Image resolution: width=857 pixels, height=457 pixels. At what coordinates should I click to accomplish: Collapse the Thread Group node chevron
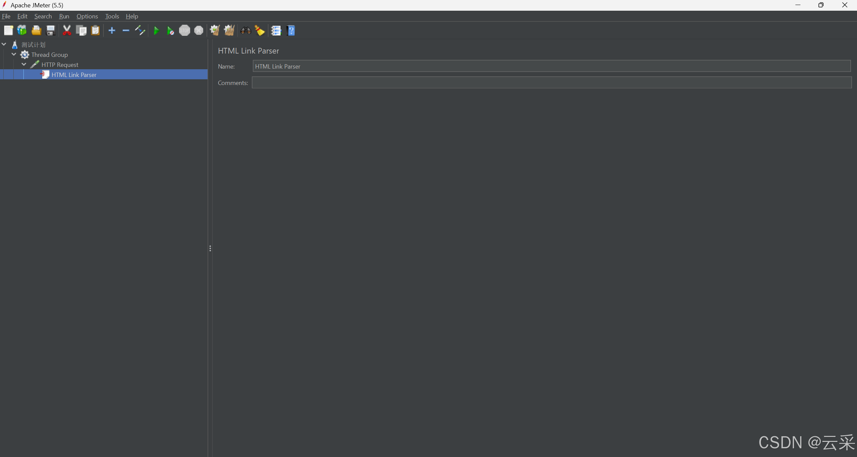pos(14,54)
